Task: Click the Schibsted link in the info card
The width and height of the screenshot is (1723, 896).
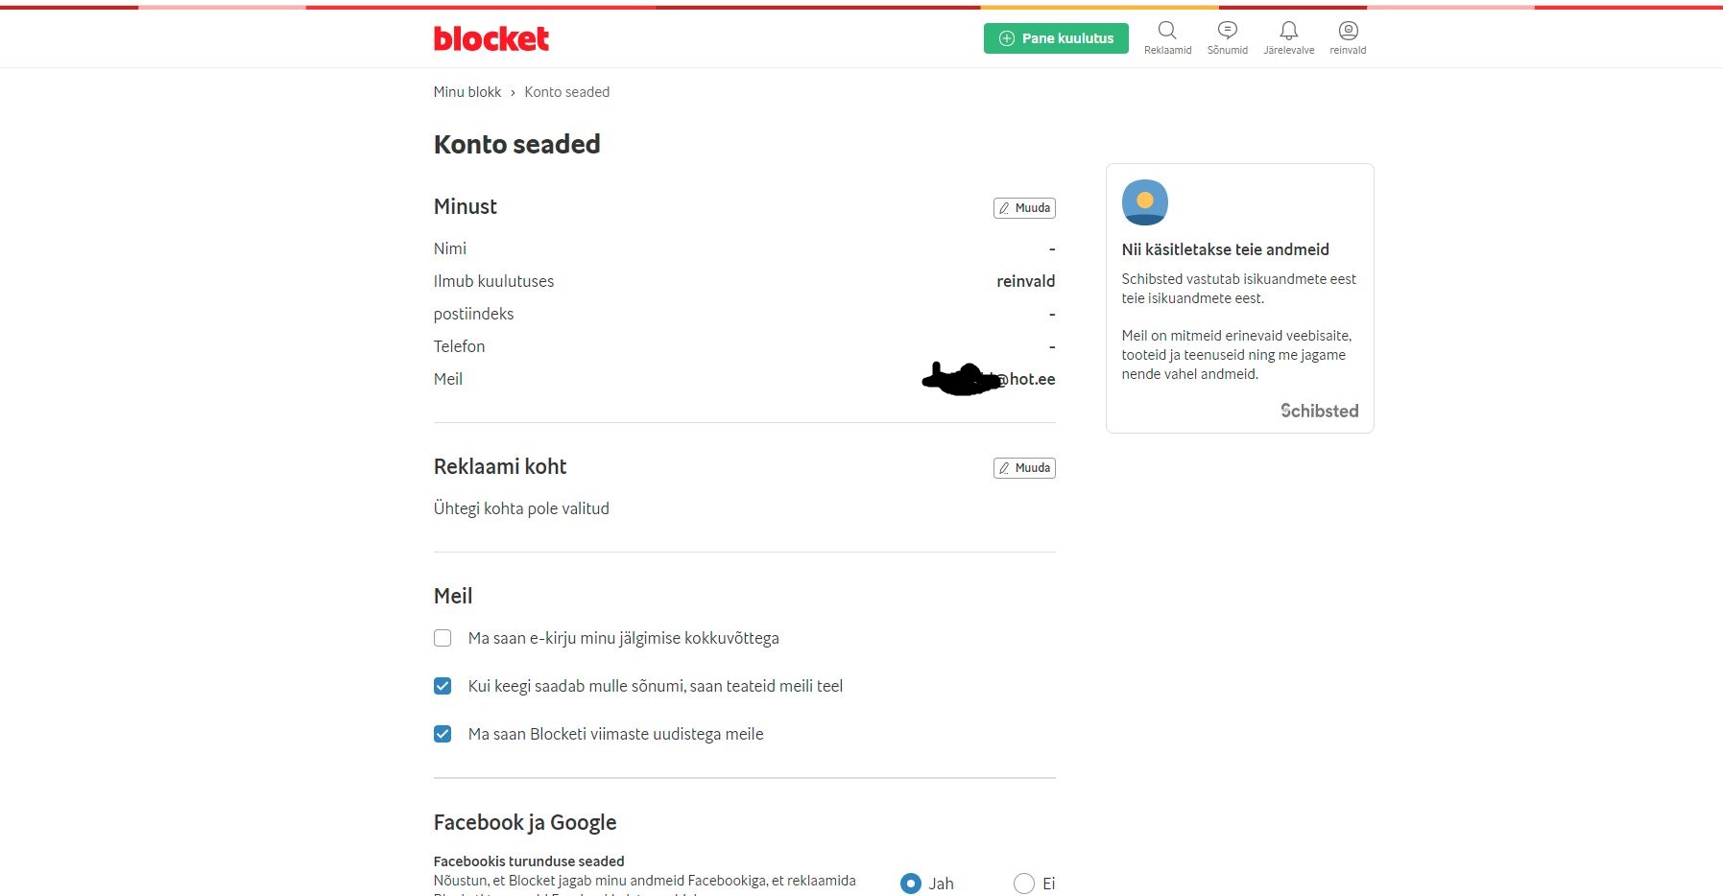Action: click(1319, 411)
